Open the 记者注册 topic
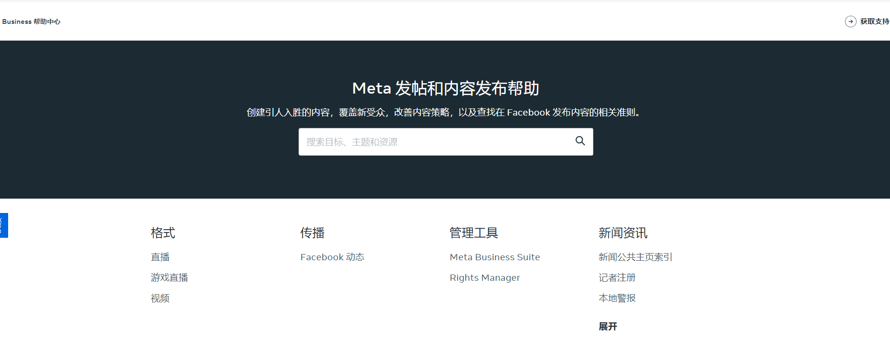The image size is (890, 350). point(617,277)
